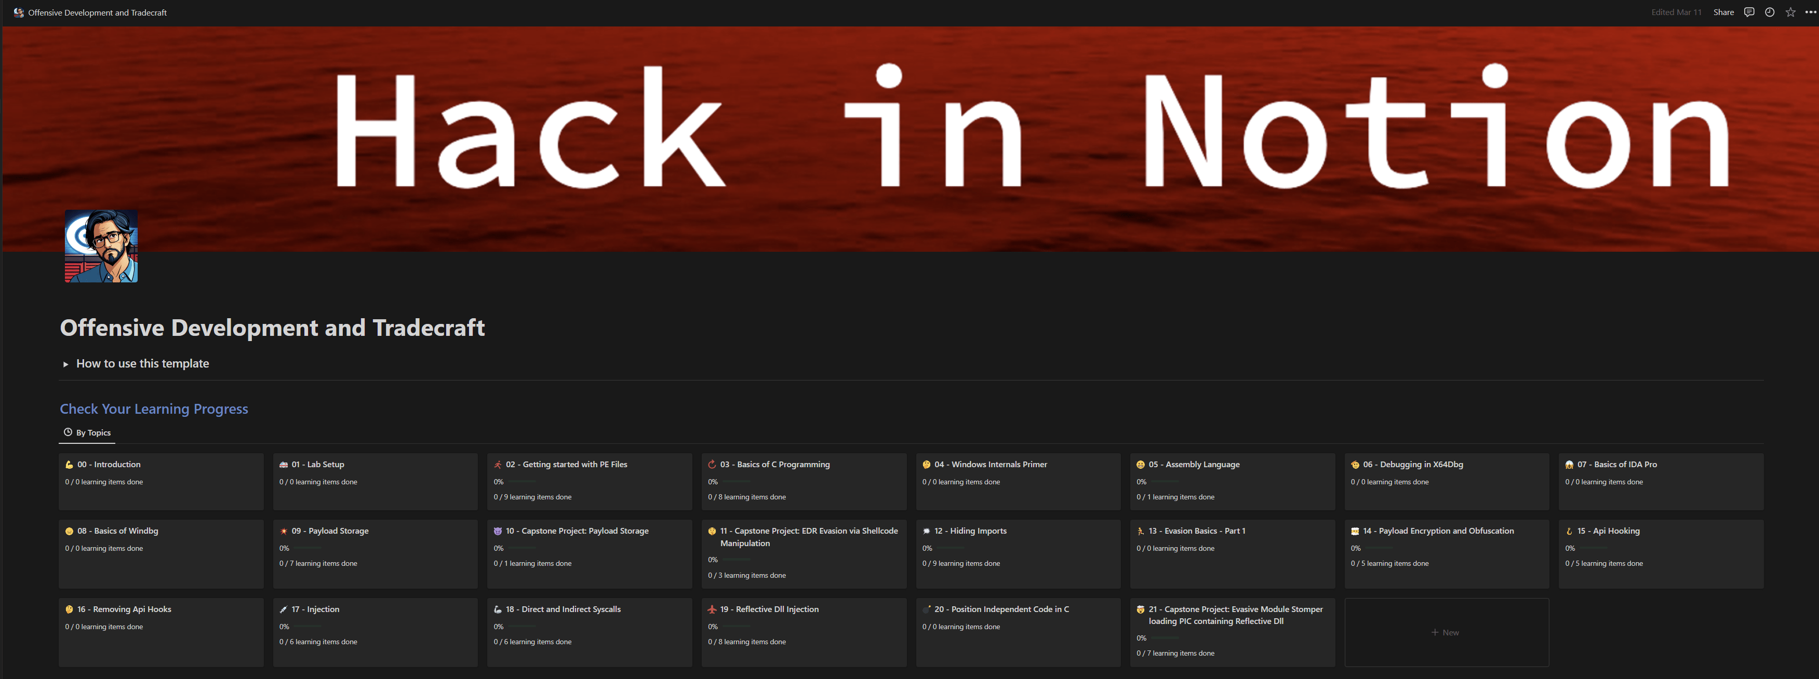
Task: Select the By Topics view tab
Action: [87, 432]
